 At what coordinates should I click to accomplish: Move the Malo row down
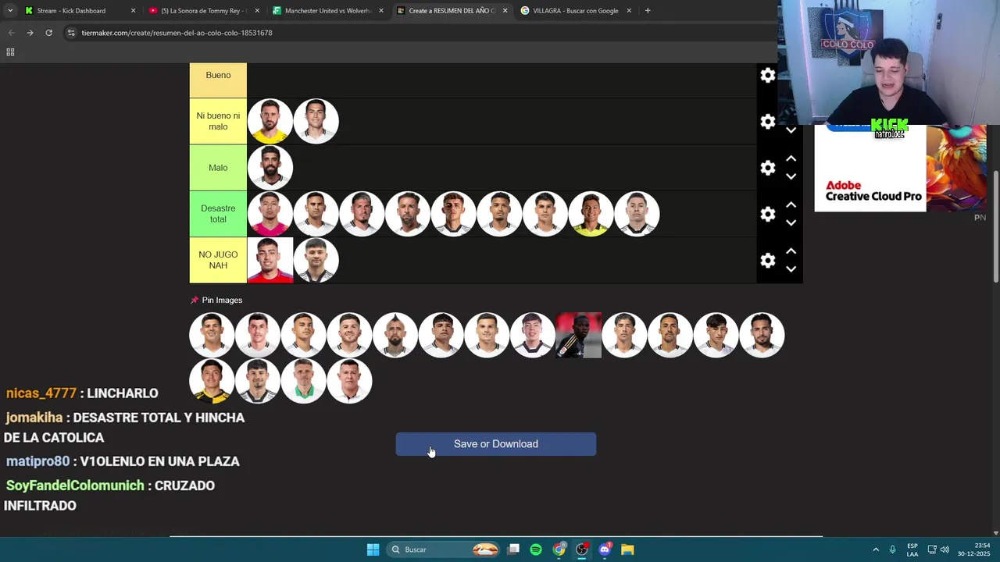[x=791, y=176]
